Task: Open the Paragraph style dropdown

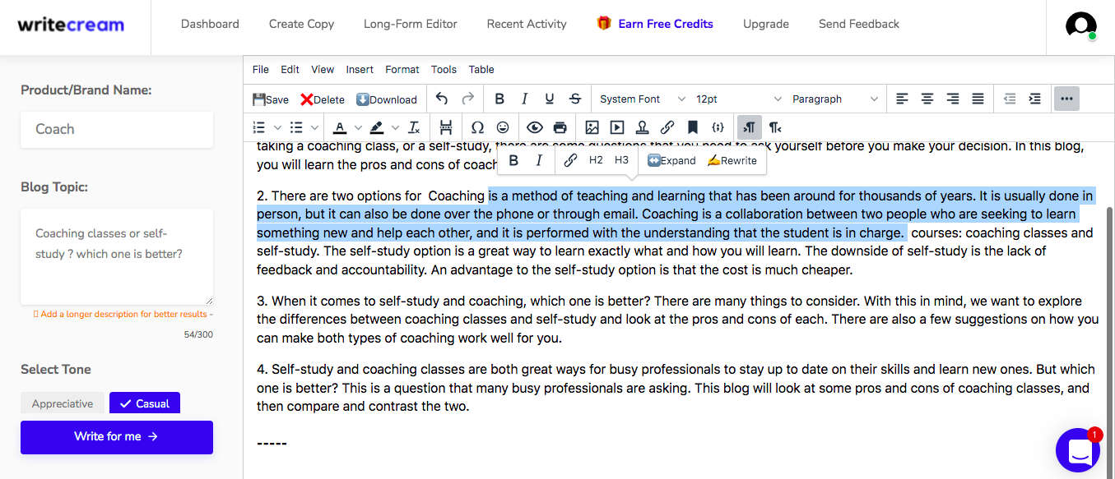Action: click(x=831, y=99)
